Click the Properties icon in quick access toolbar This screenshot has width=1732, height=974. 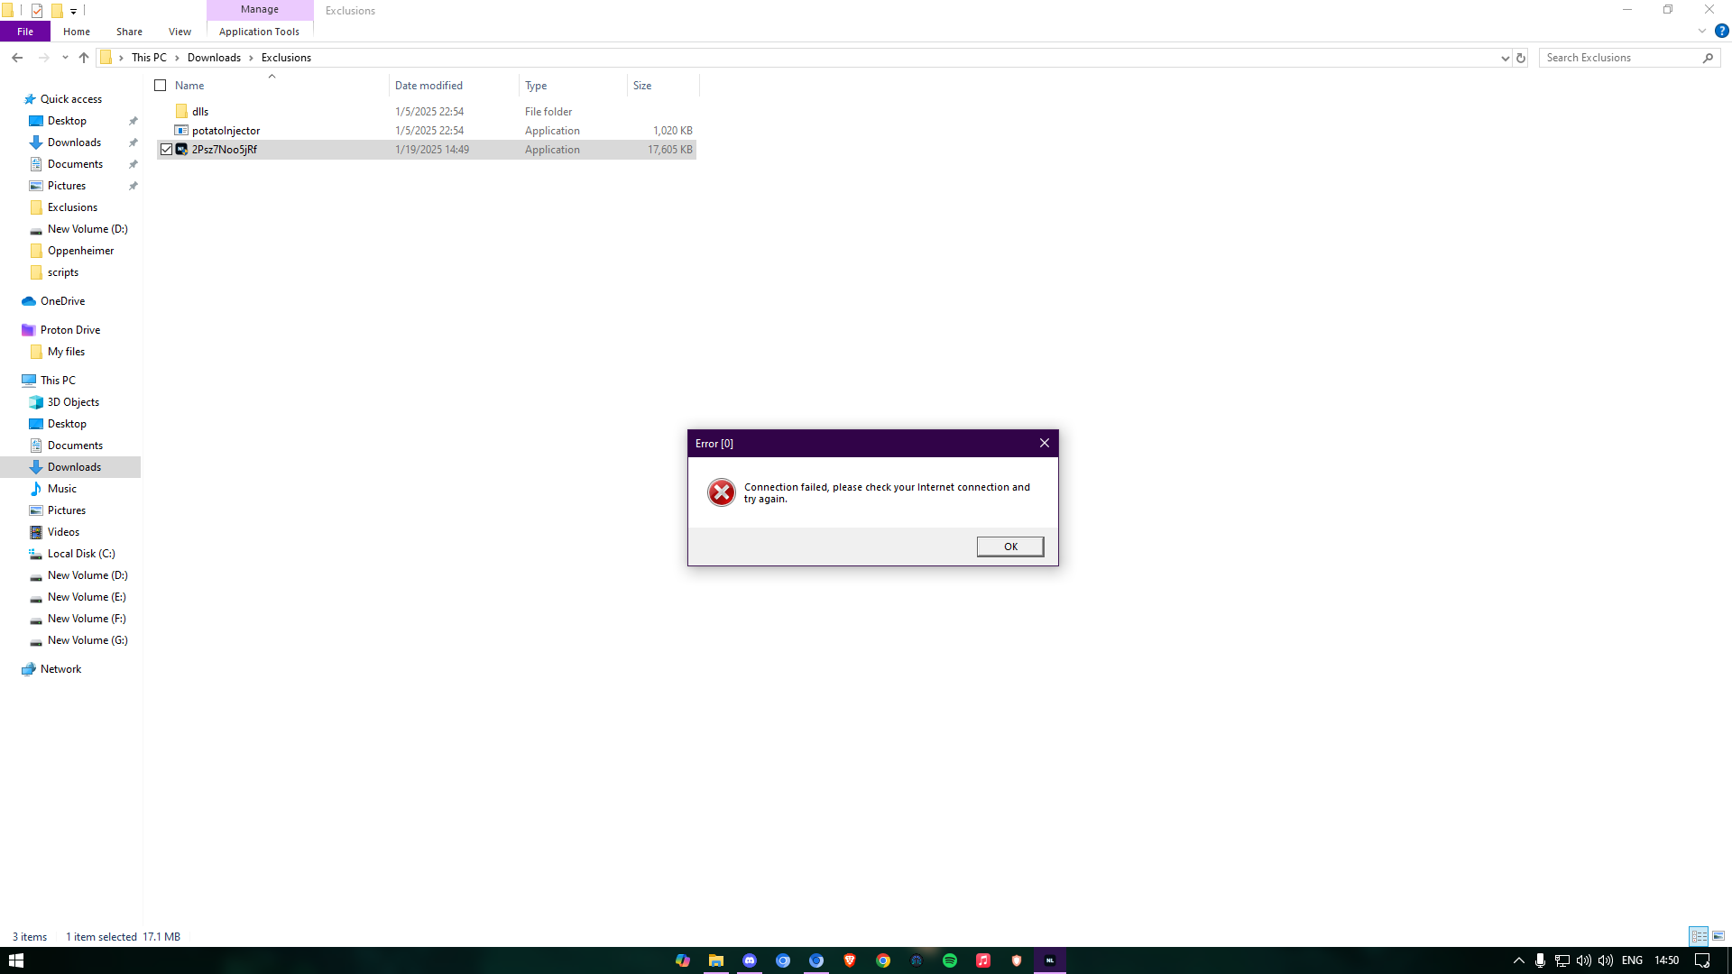tap(37, 11)
